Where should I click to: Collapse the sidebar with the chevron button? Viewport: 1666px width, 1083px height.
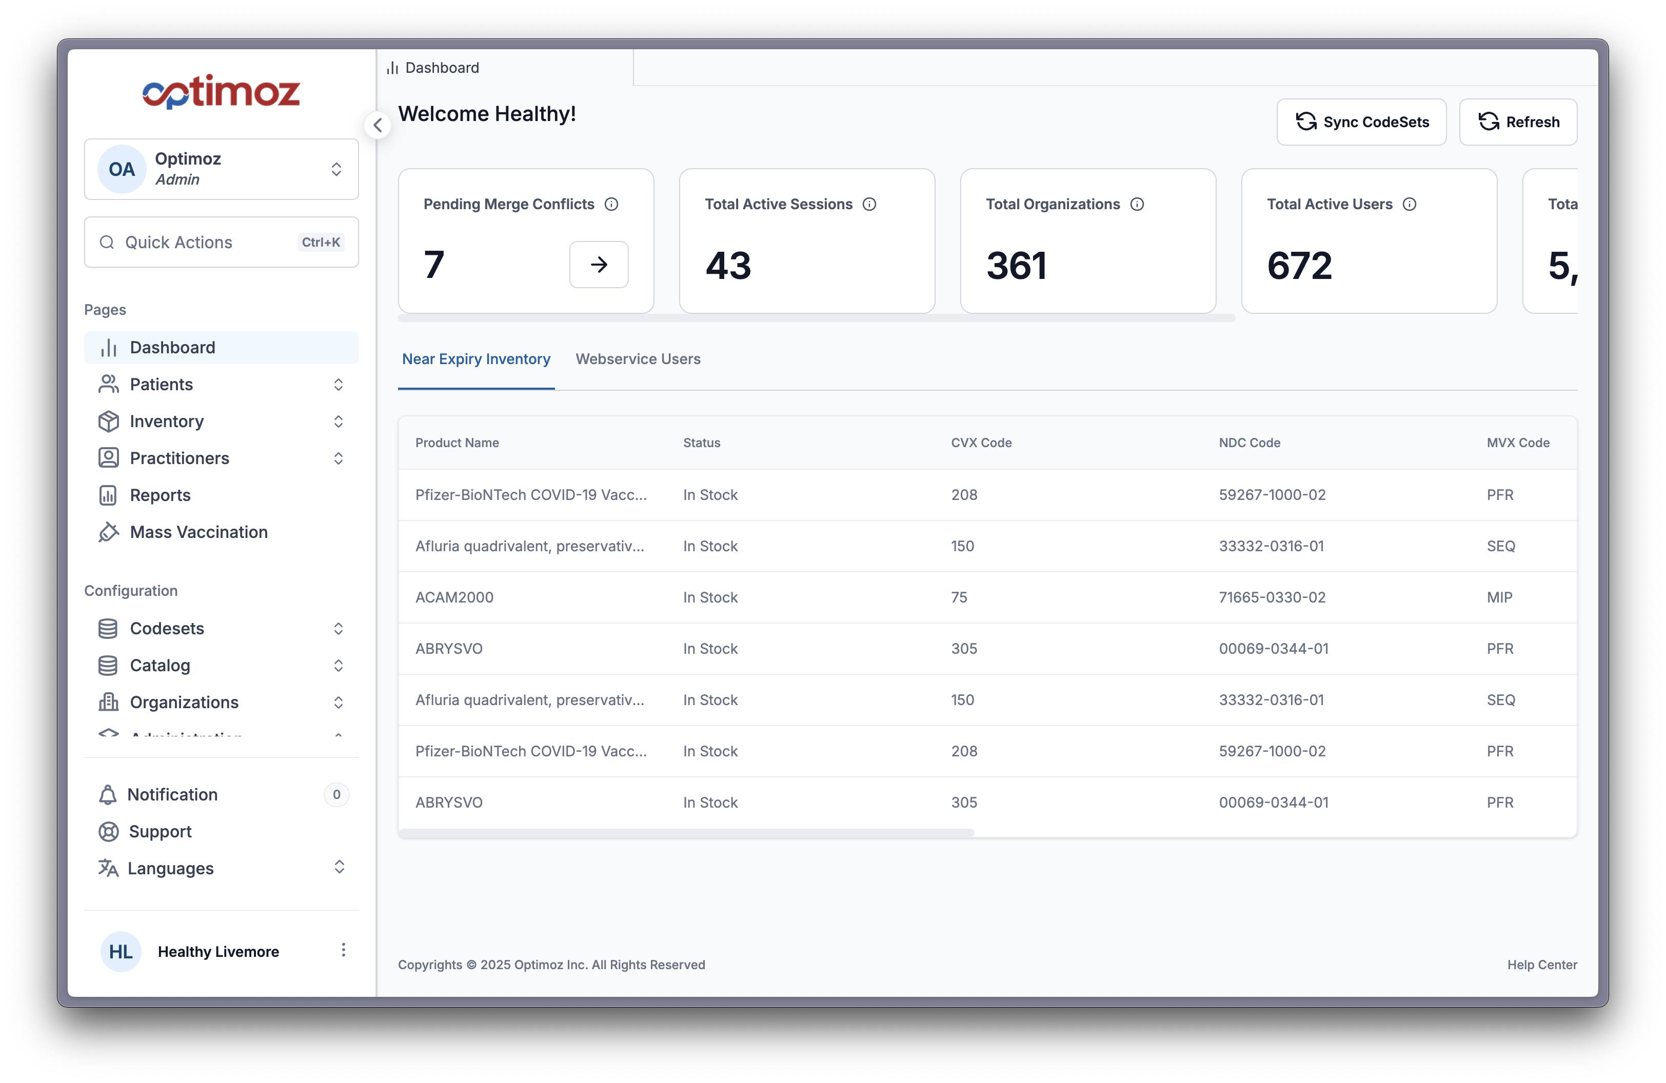tap(378, 125)
